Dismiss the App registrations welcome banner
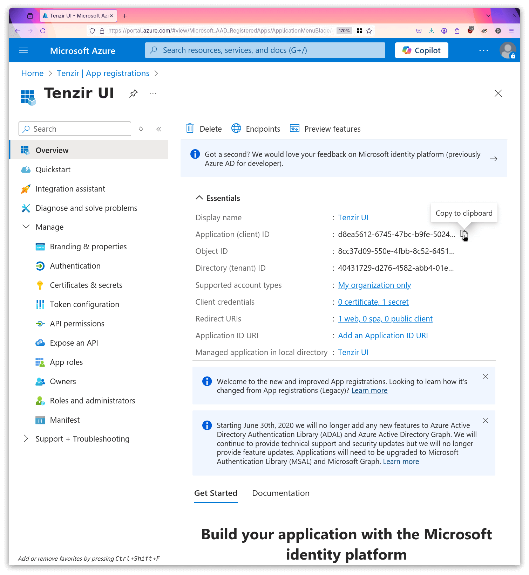529x575 pixels. [x=485, y=376]
